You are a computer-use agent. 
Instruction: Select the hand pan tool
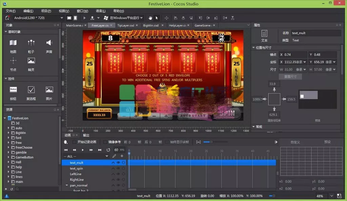click(x=150, y=18)
